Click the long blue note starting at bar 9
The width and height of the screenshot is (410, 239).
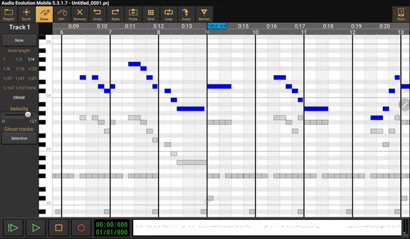pyautogui.click(x=219, y=87)
